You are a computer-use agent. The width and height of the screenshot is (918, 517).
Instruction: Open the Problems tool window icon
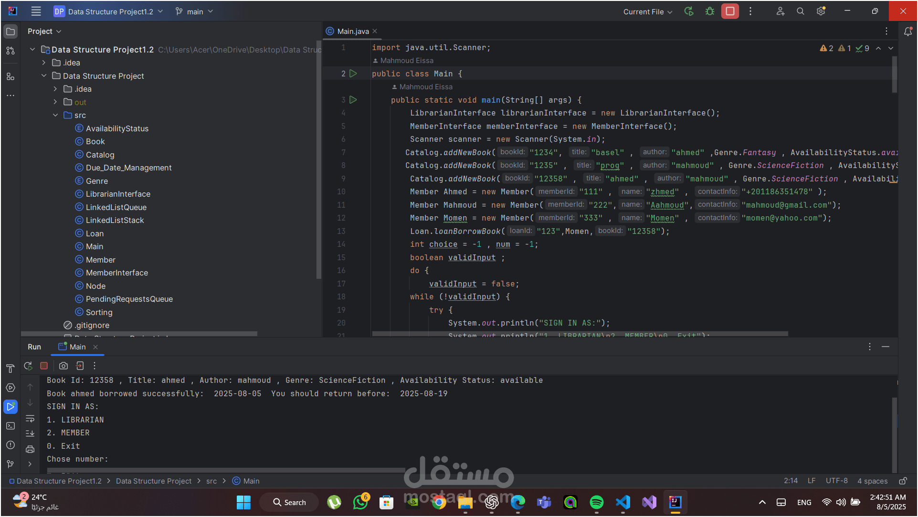click(x=11, y=445)
